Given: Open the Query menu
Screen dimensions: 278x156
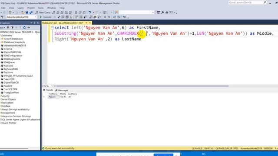Looking at the screenshot, I should [20, 8].
